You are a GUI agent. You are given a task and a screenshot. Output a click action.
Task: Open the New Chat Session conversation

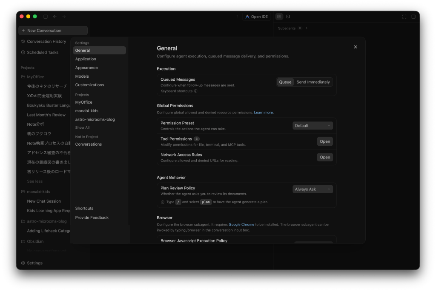click(x=44, y=201)
